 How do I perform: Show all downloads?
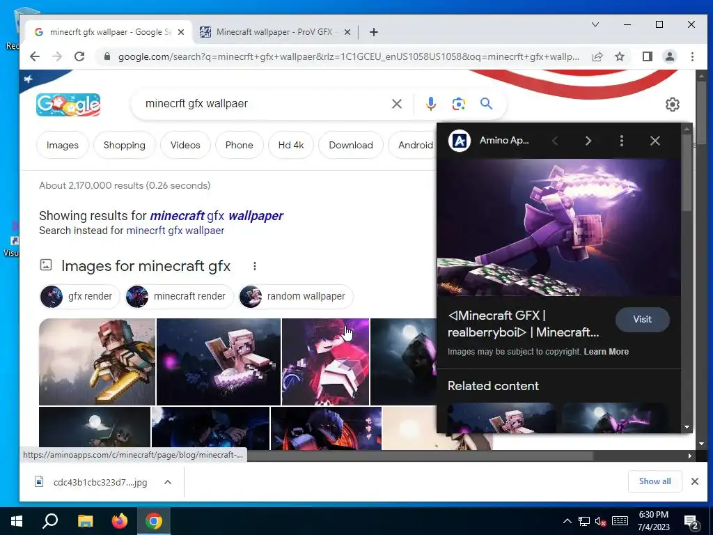coord(655,481)
